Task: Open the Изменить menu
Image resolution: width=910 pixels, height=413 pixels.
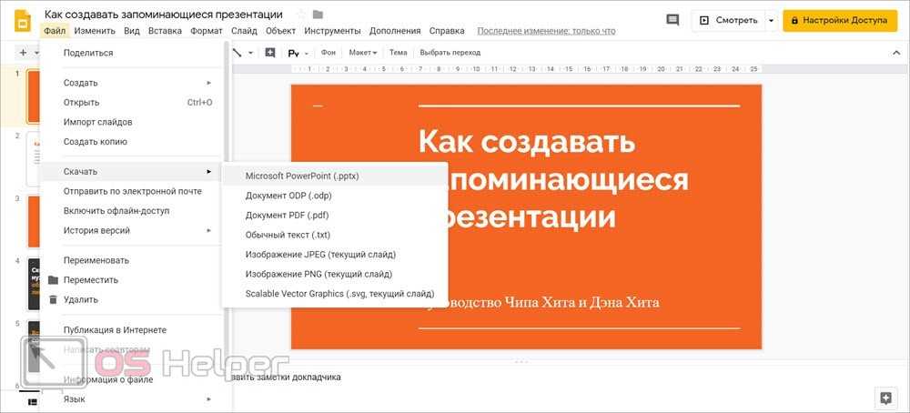Action: coord(95,31)
